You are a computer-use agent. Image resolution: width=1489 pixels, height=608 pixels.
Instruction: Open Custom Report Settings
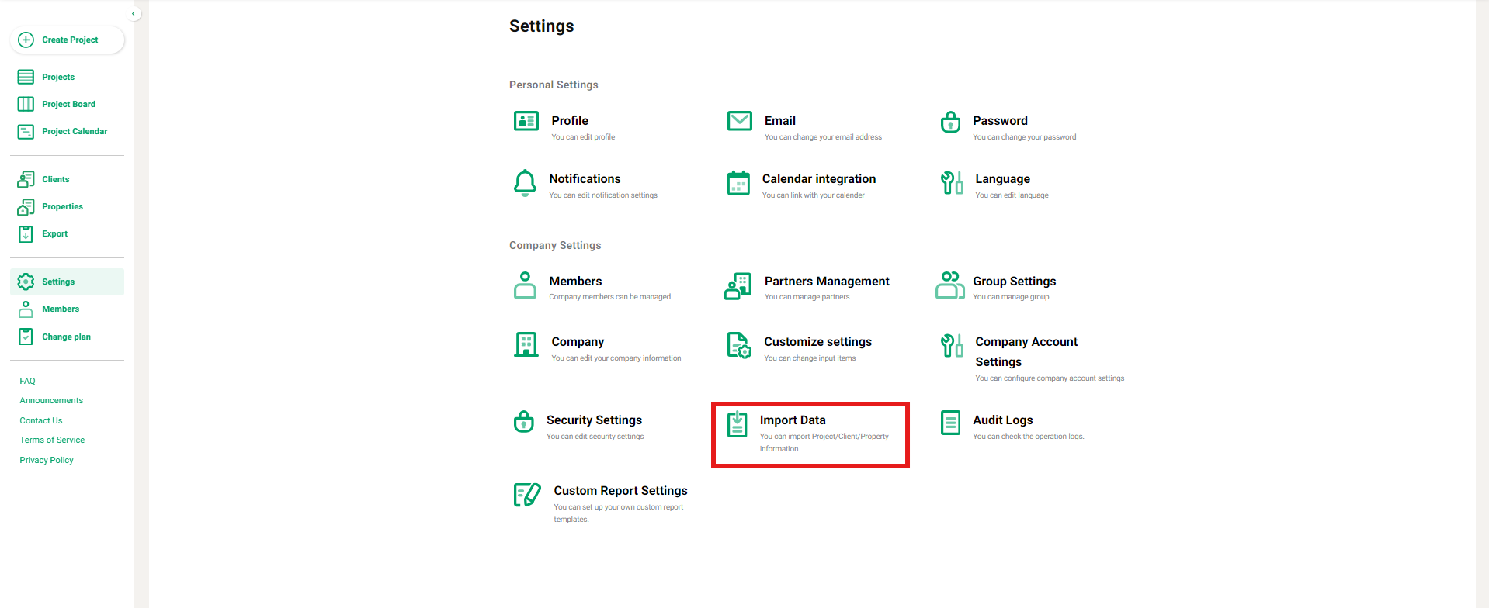(620, 491)
